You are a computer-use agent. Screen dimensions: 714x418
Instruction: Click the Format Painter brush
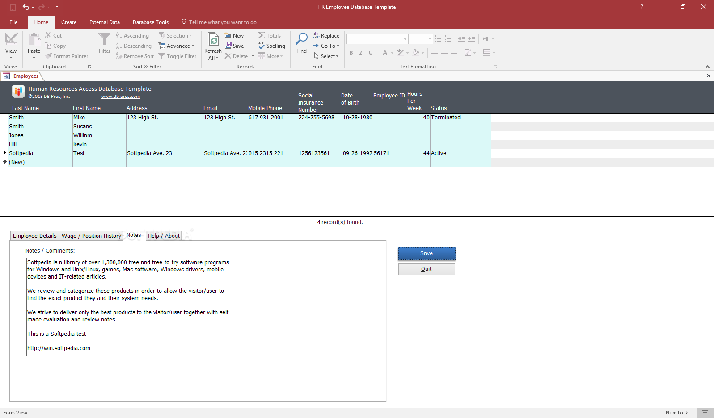coord(67,56)
